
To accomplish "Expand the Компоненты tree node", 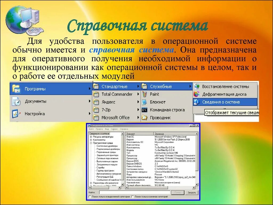I will coord(91,140).
